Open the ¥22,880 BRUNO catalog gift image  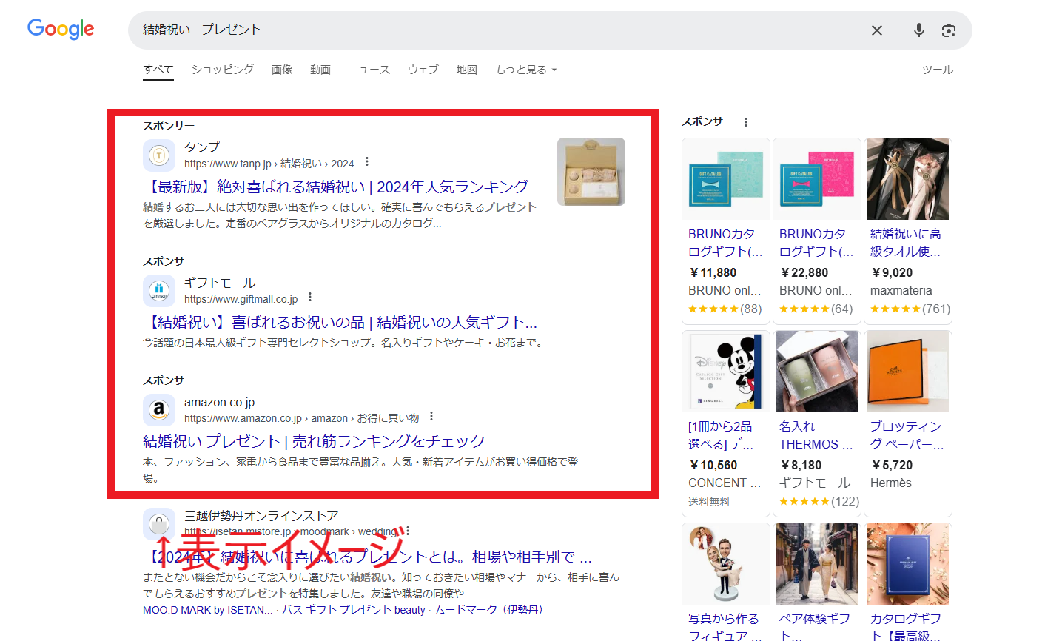point(817,179)
